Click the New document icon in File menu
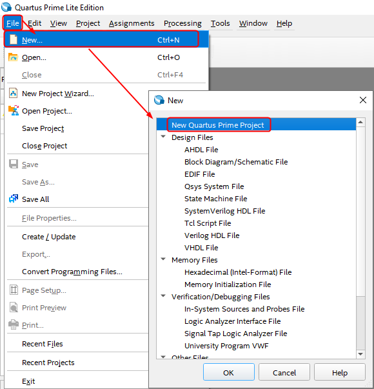Image resolution: width=374 pixels, height=389 pixels. 13,39
